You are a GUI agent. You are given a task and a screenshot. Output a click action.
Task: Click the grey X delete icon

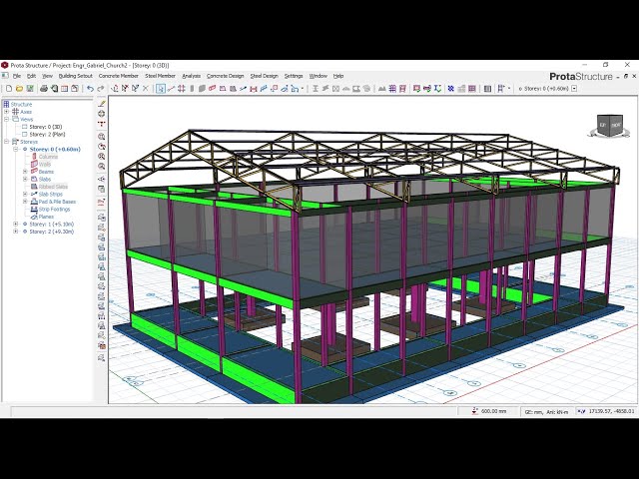146,89
